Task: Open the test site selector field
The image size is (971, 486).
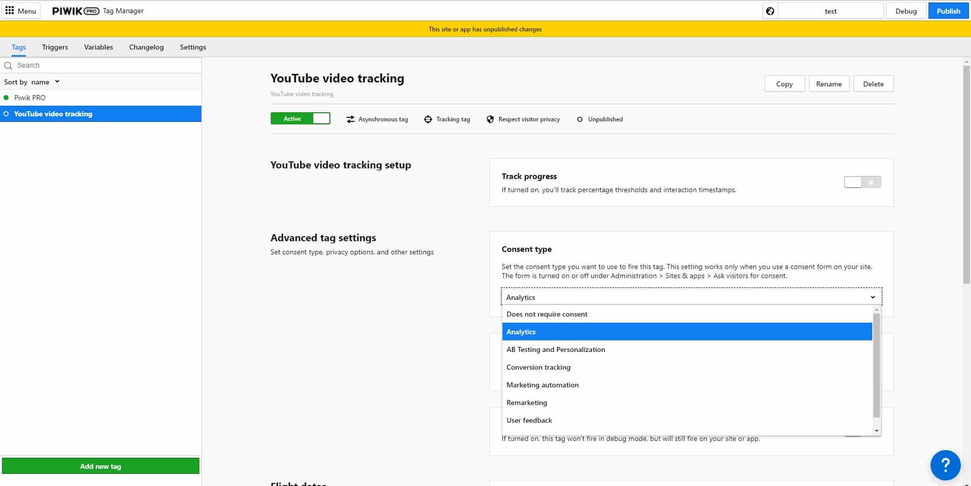Action: click(830, 11)
